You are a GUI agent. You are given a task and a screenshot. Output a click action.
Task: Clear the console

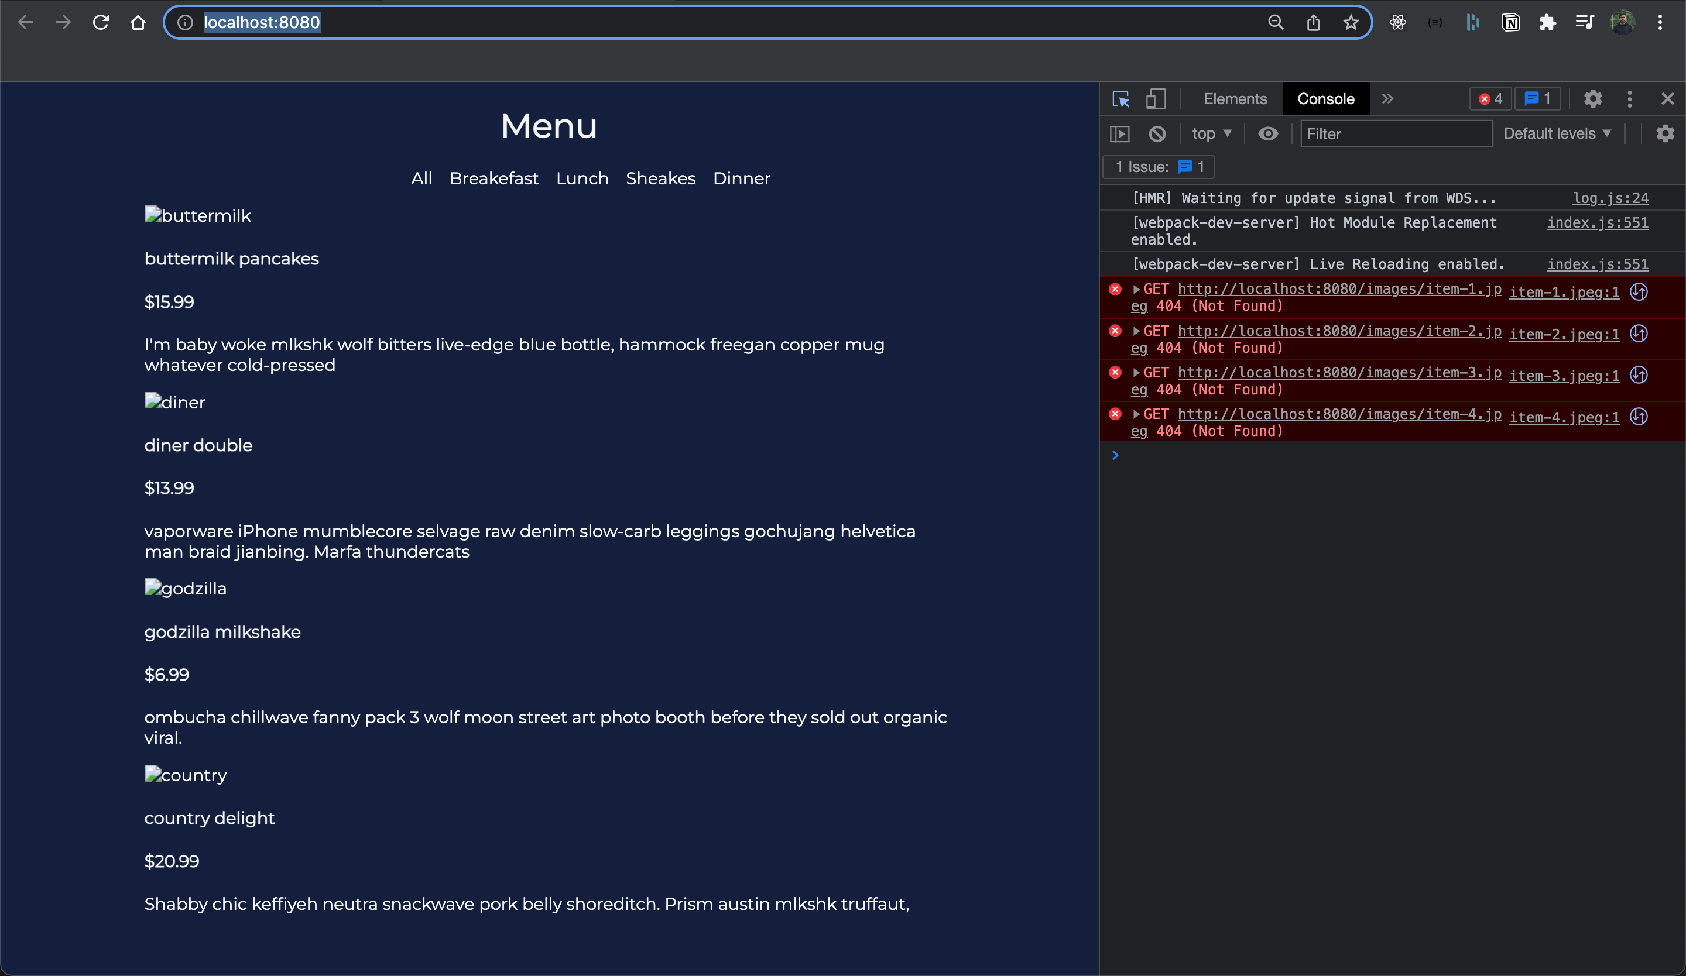[x=1157, y=133]
